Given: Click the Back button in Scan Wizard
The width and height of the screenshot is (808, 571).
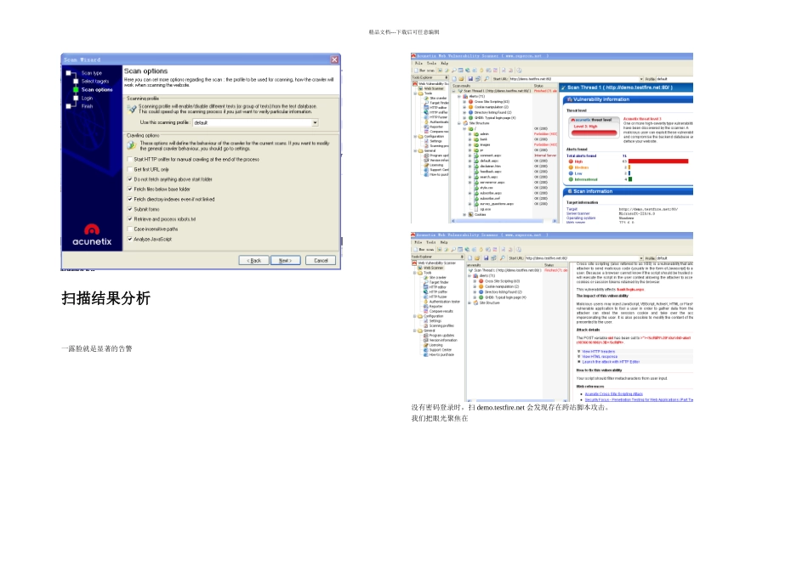Looking at the screenshot, I should 253,261.
